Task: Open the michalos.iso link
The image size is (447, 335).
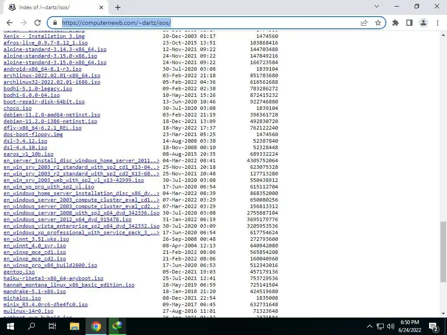Action: click(22, 298)
